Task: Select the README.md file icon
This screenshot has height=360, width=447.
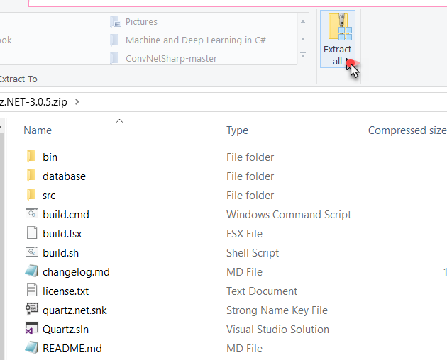Action: [x=32, y=347]
